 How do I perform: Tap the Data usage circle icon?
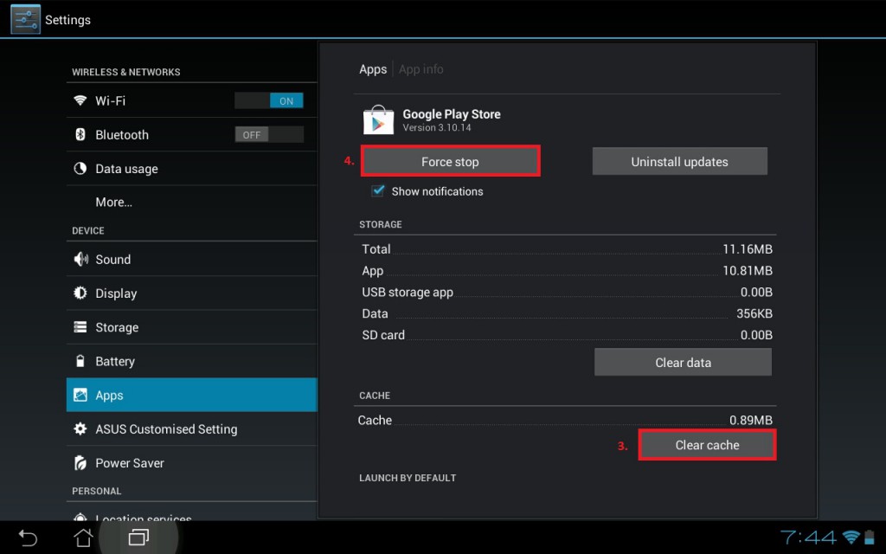point(80,169)
